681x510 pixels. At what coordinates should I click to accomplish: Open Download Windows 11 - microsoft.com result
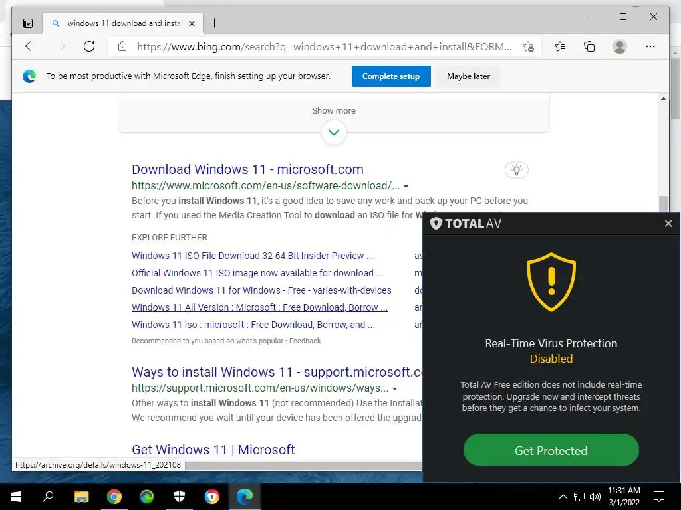247,169
